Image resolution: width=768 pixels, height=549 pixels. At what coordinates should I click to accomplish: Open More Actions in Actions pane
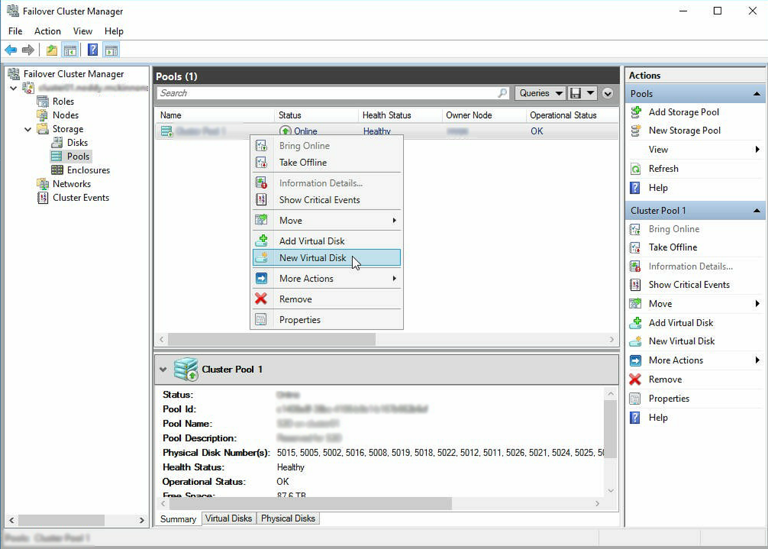(x=676, y=360)
